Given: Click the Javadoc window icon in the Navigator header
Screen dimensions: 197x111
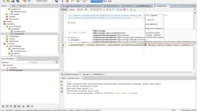Looking at the screenshot, I should [57, 62].
